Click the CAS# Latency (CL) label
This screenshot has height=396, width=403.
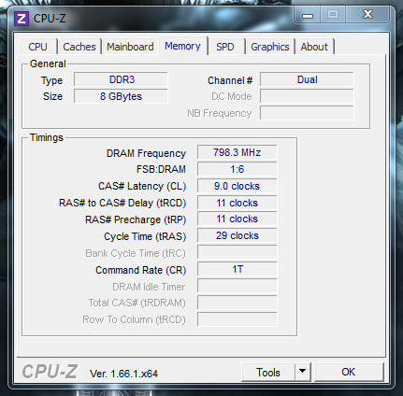point(142,186)
